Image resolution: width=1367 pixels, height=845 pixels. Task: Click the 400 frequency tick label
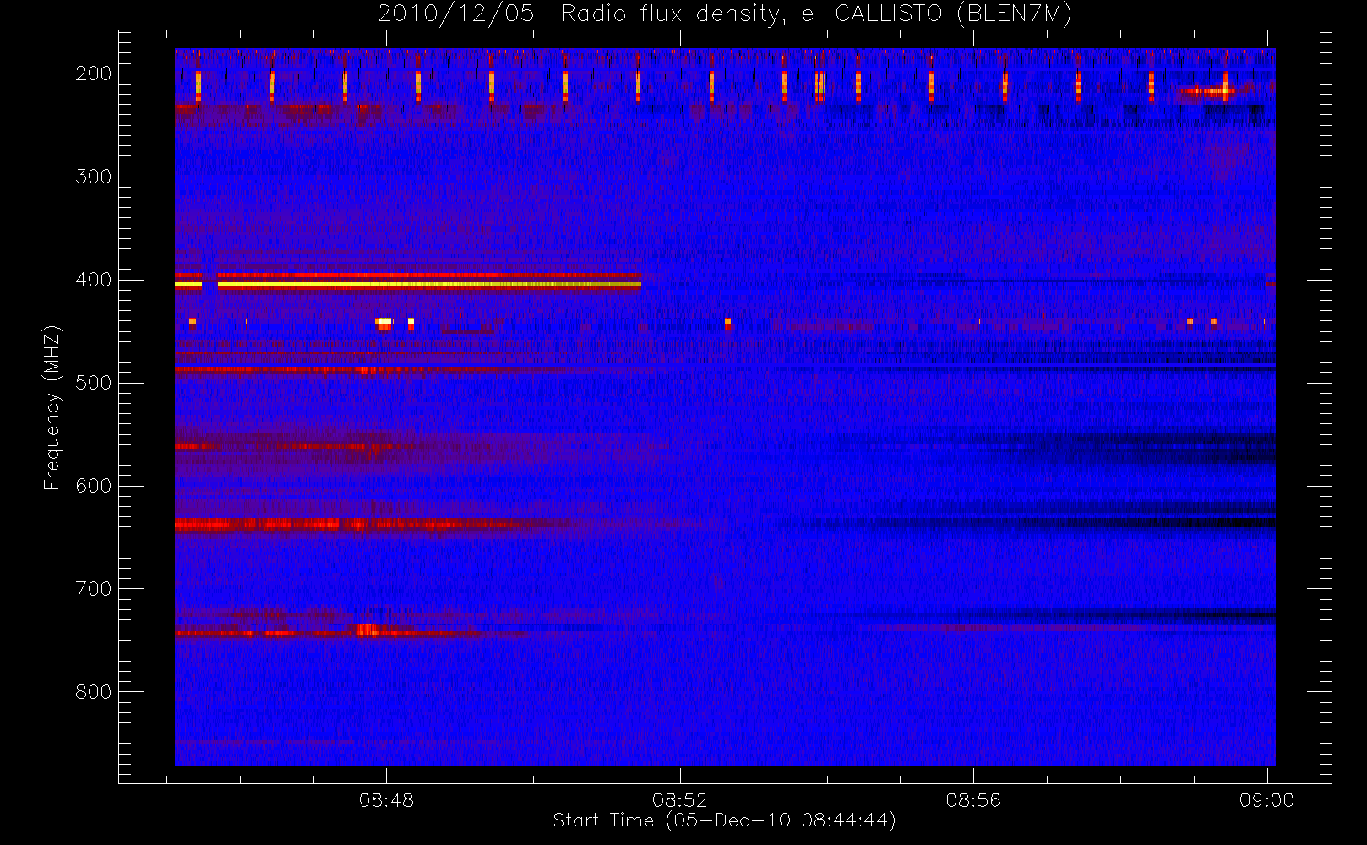coord(93,280)
